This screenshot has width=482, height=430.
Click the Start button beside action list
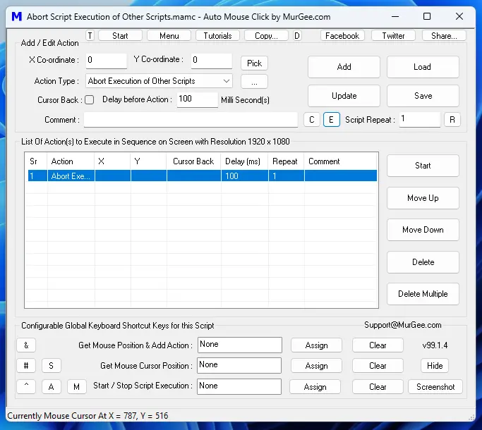click(x=423, y=166)
